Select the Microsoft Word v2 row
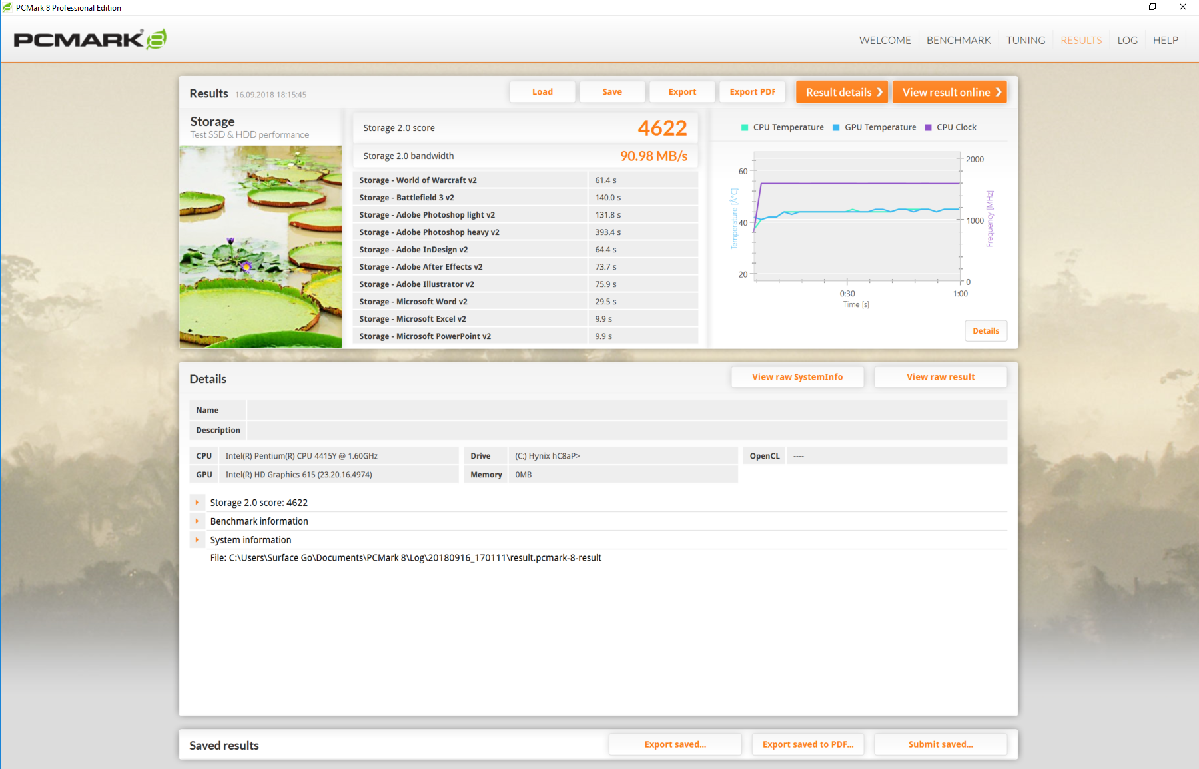Viewport: 1199px width, 769px height. click(525, 301)
